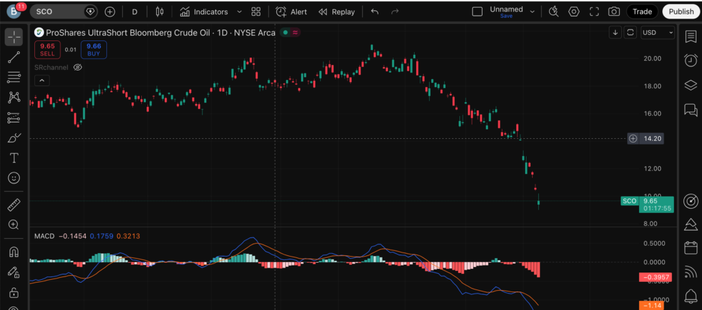
Task: Open the D timeframe interval menu
Action: [x=134, y=12]
